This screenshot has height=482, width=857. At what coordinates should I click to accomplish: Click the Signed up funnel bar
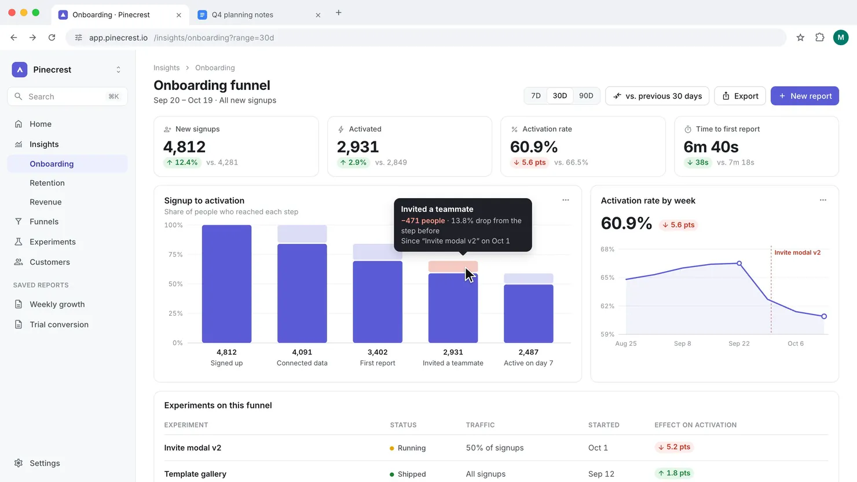226,284
